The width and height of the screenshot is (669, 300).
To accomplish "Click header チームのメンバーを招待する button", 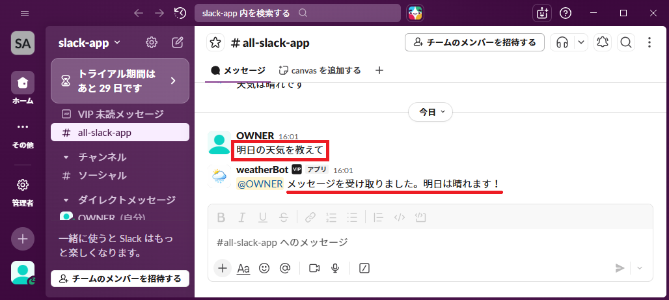I will (474, 42).
